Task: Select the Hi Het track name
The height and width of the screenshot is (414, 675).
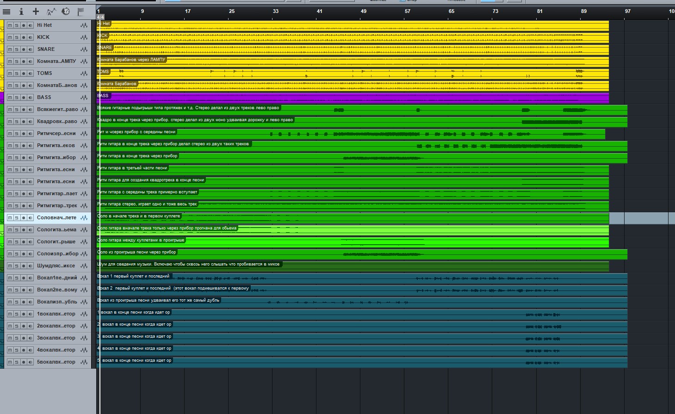Action: tap(44, 25)
